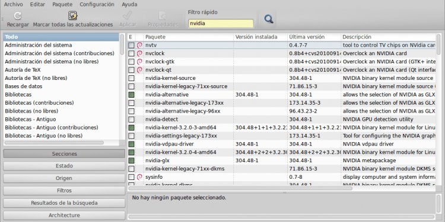Click the Filtro rápido text field
445x222 pixels.
(x=221, y=24)
